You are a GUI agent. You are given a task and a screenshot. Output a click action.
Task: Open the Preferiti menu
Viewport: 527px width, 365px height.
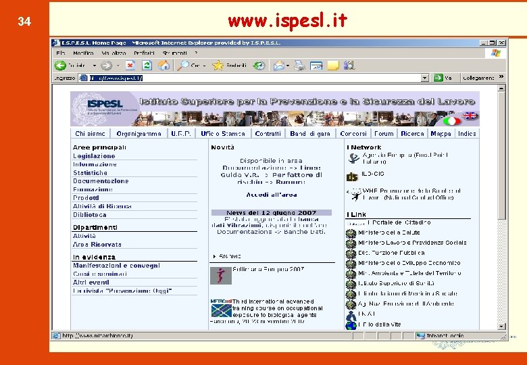(144, 53)
